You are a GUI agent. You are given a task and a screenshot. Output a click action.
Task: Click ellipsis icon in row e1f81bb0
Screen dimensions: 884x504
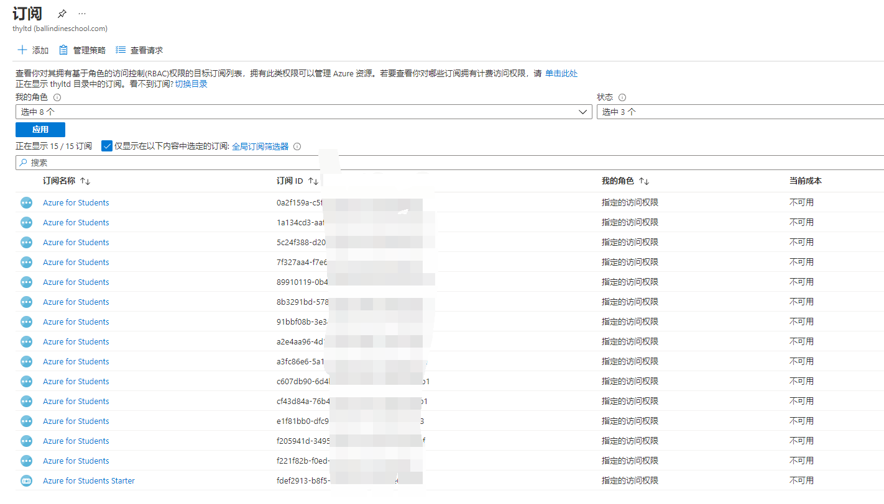click(x=26, y=421)
